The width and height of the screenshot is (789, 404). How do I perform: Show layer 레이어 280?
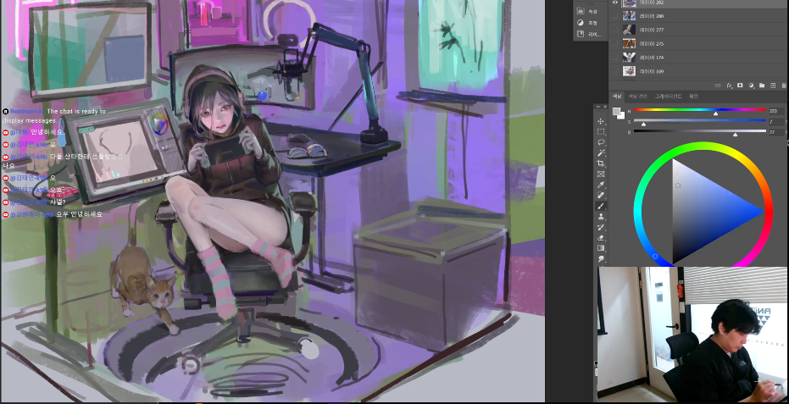(614, 16)
